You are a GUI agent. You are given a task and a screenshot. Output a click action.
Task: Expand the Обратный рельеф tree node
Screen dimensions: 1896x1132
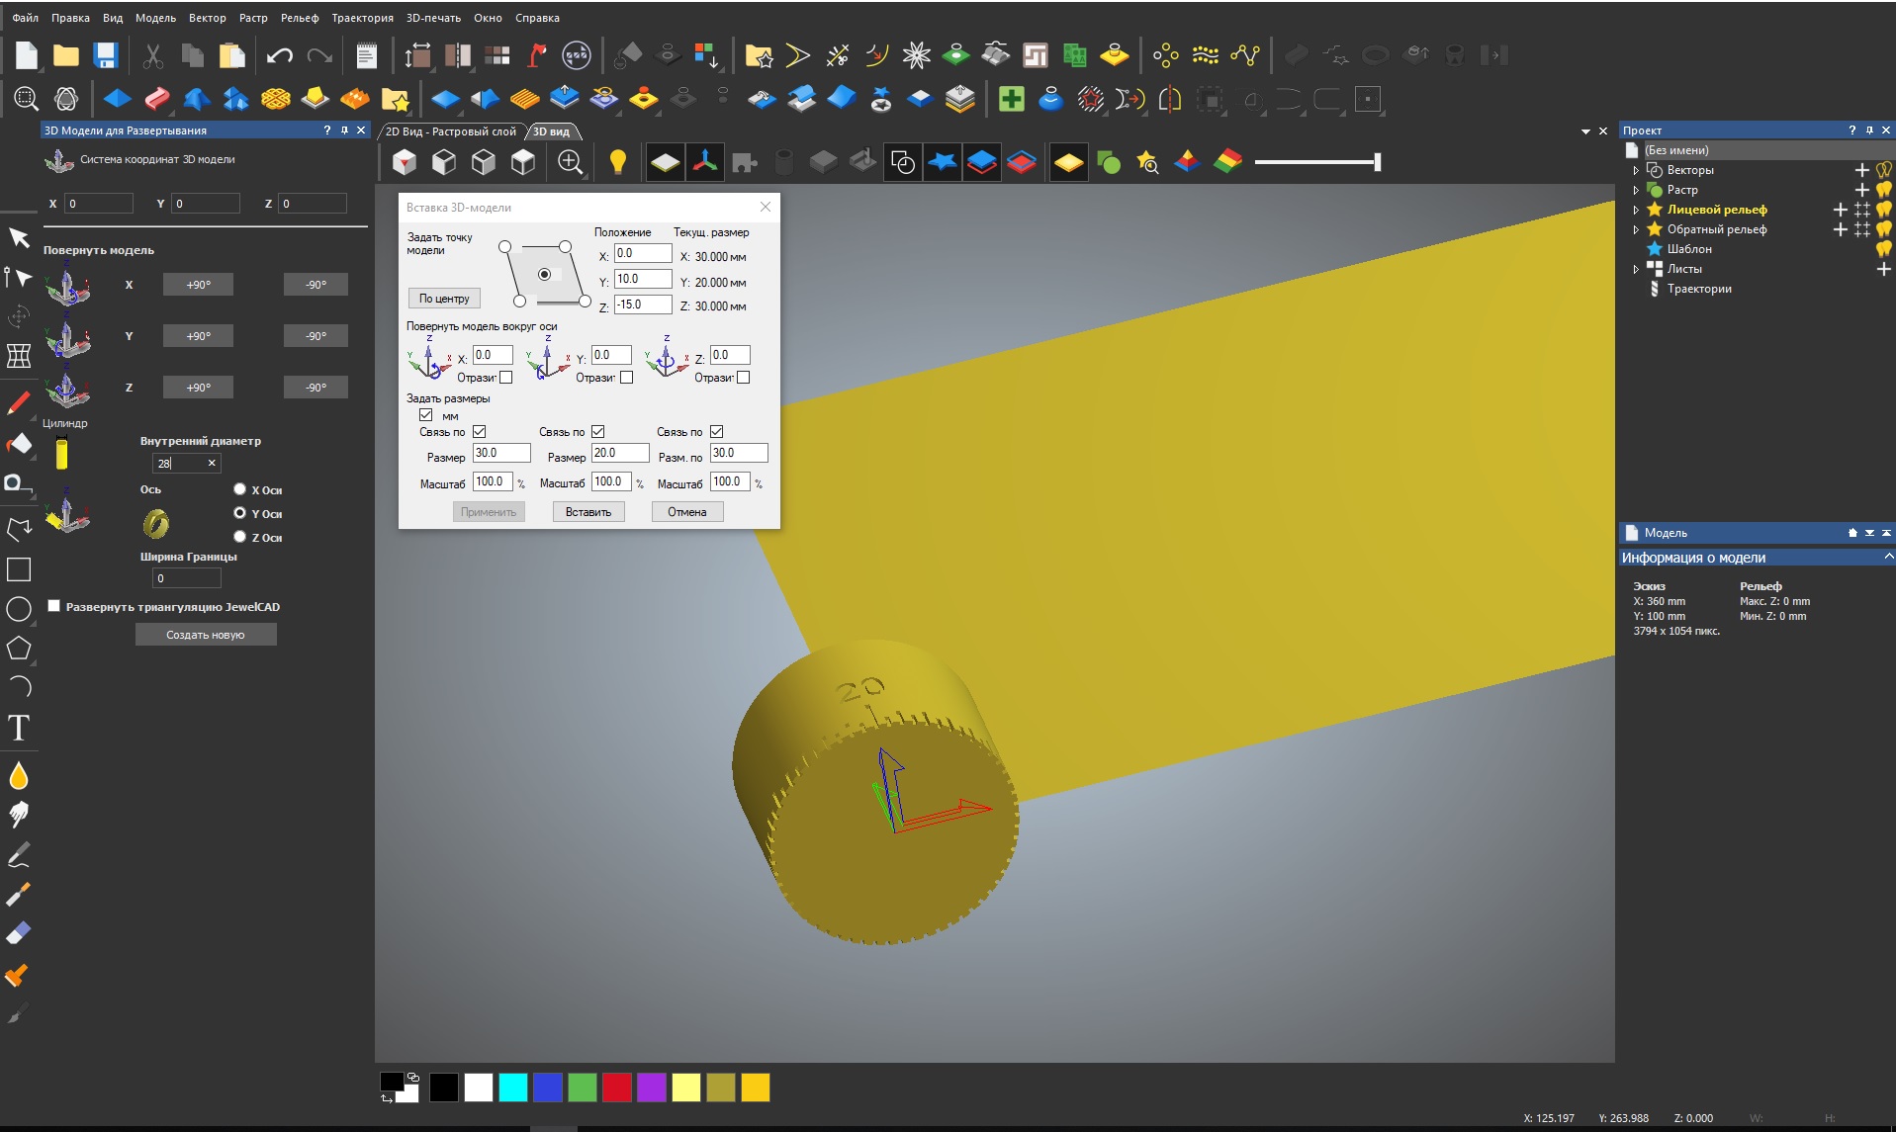pos(1636,229)
